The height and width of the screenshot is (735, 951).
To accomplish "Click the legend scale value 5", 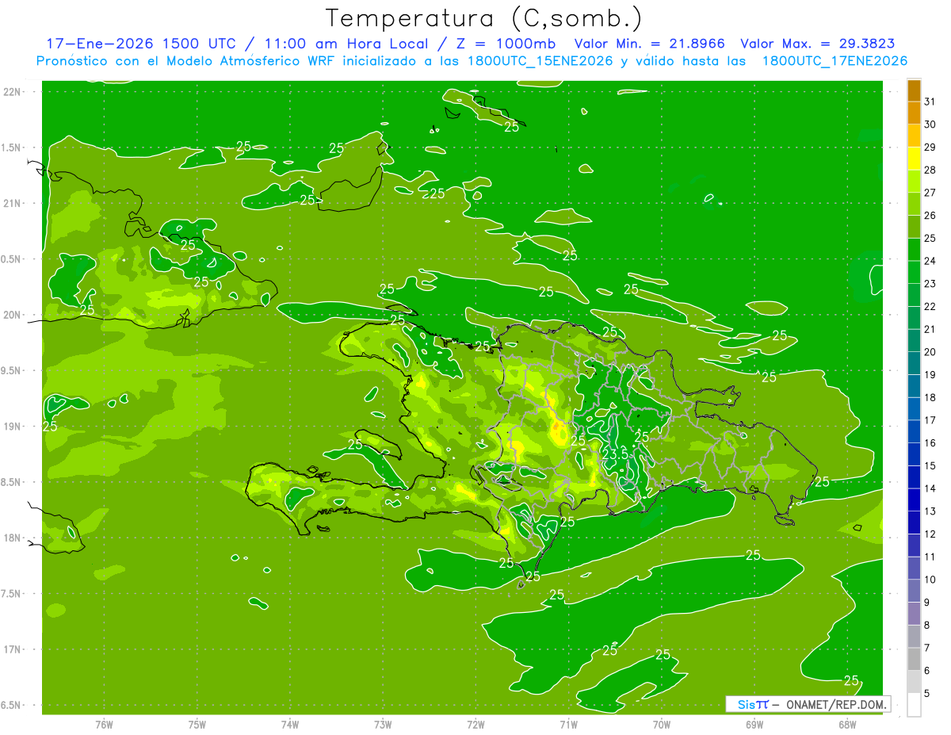I will (927, 694).
